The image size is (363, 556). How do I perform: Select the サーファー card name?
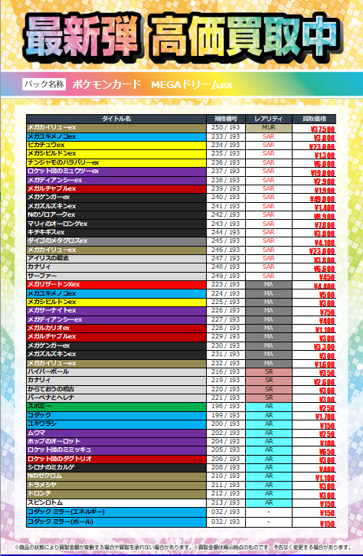coord(42,276)
